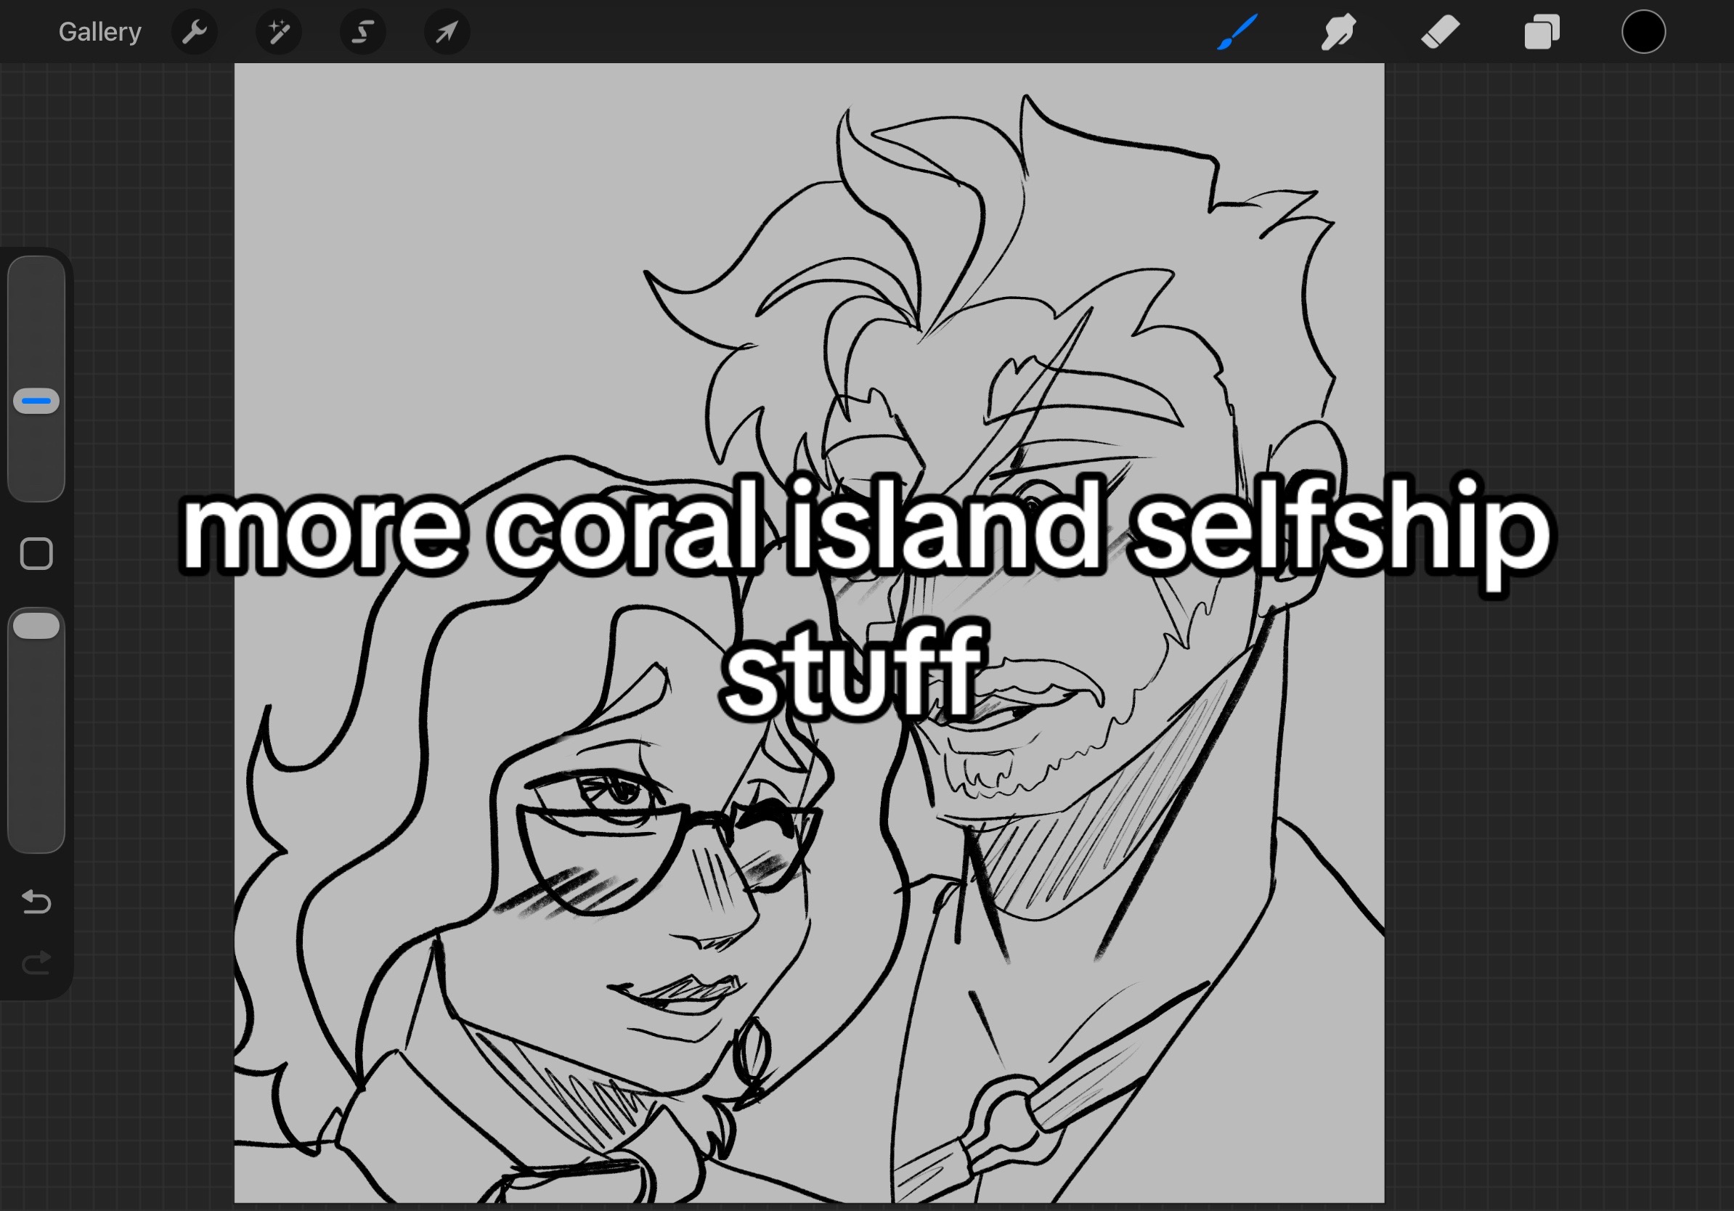Screen dimensions: 1734x1211
Task: Activate the Transform arrow tool
Action: [x=447, y=32]
